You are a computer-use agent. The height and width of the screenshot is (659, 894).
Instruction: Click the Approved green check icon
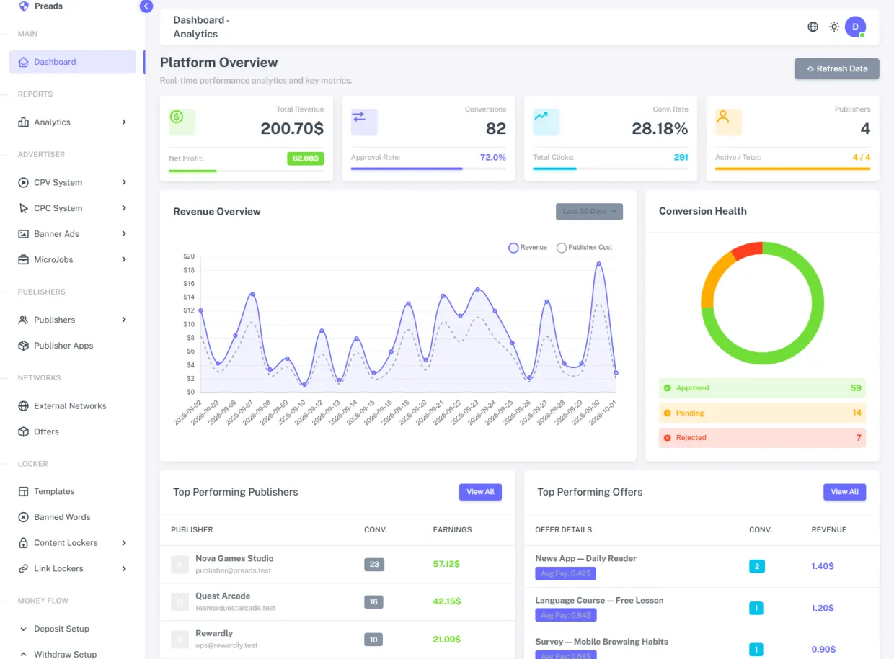[668, 388]
